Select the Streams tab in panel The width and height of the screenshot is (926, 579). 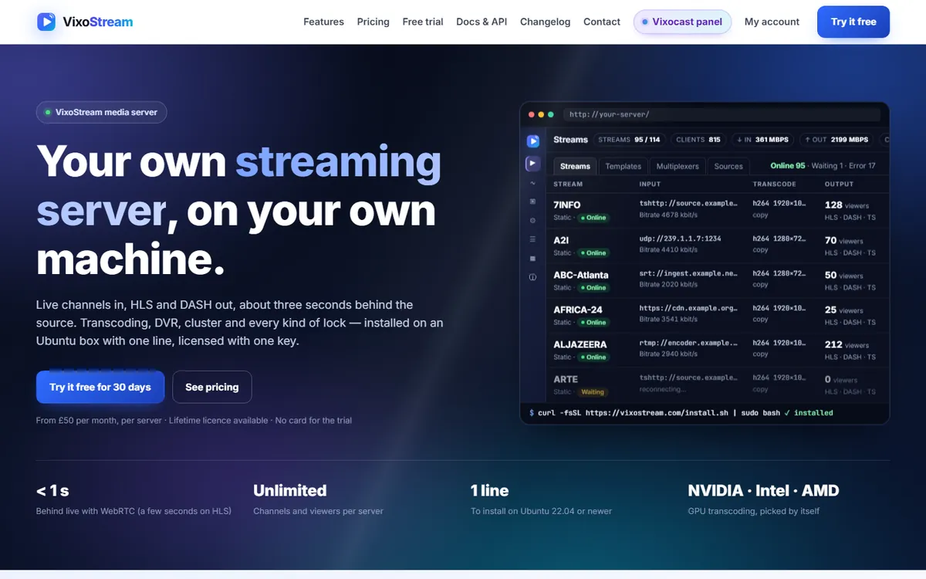pos(575,166)
